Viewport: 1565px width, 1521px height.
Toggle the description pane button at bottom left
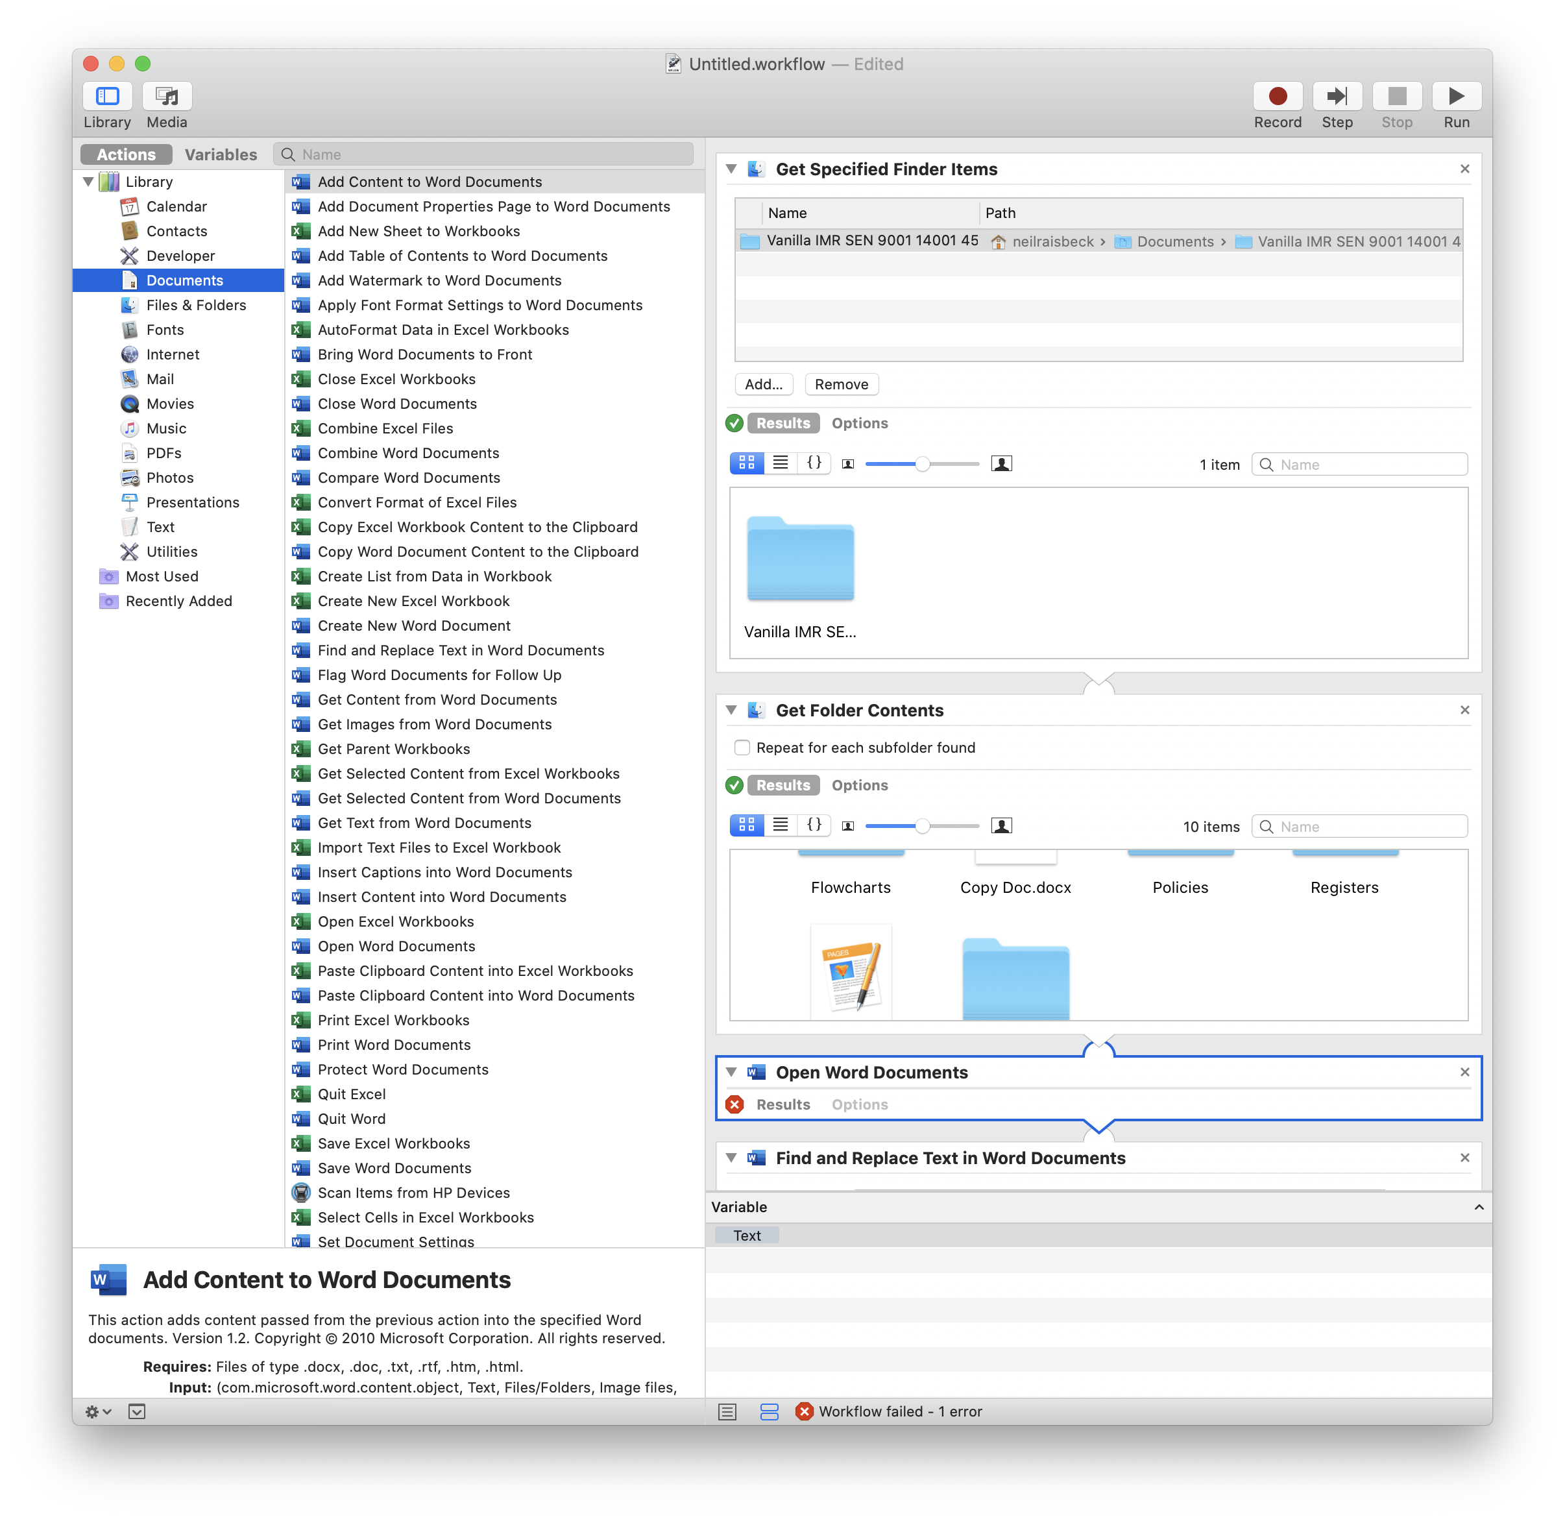(x=138, y=1411)
